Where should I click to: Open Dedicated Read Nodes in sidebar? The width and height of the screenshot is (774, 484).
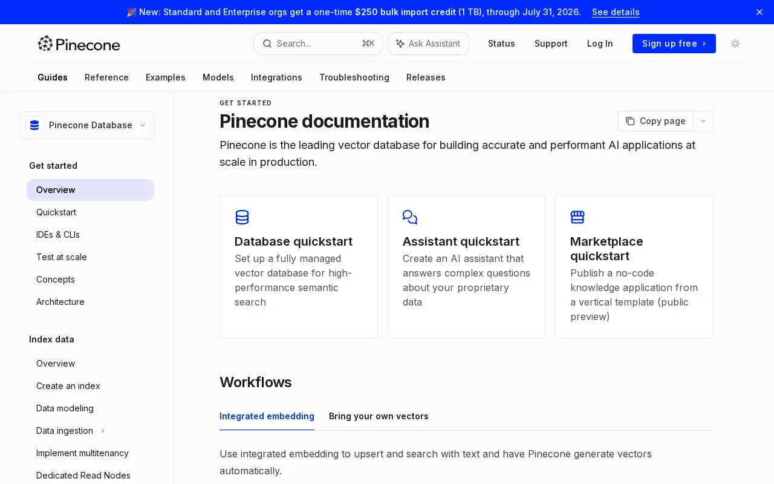click(90, 476)
